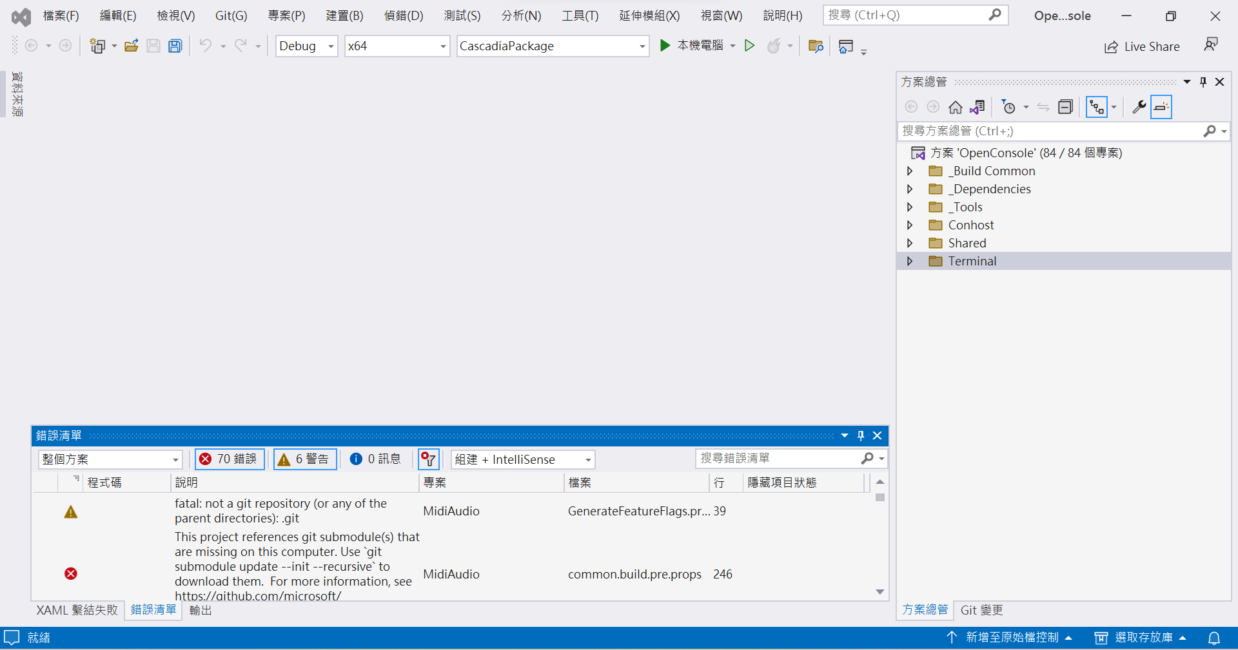This screenshot has height=650, width=1238.
Task: Switch to the Git 變更 tab
Action: pyautogui.click(x=981, y=610)
